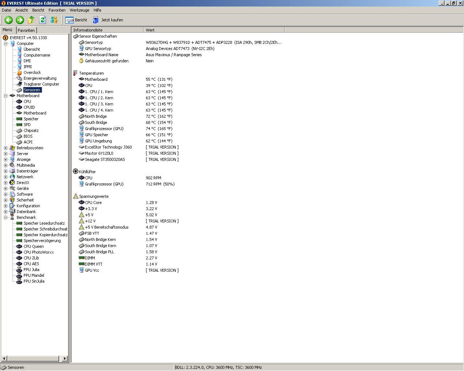Collapse the Benchmark tree node

pos(6,217)
